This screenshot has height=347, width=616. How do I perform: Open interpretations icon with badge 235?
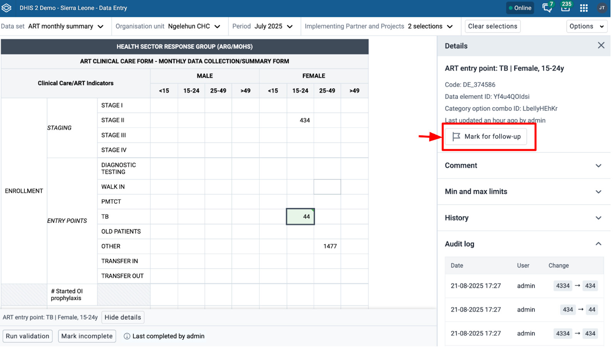pyautogui.click(x=565, y=8)
